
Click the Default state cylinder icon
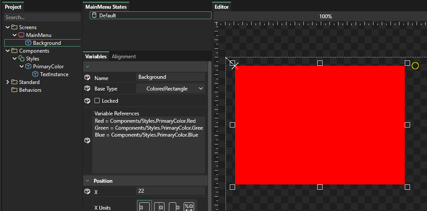[x=94, y=16]
